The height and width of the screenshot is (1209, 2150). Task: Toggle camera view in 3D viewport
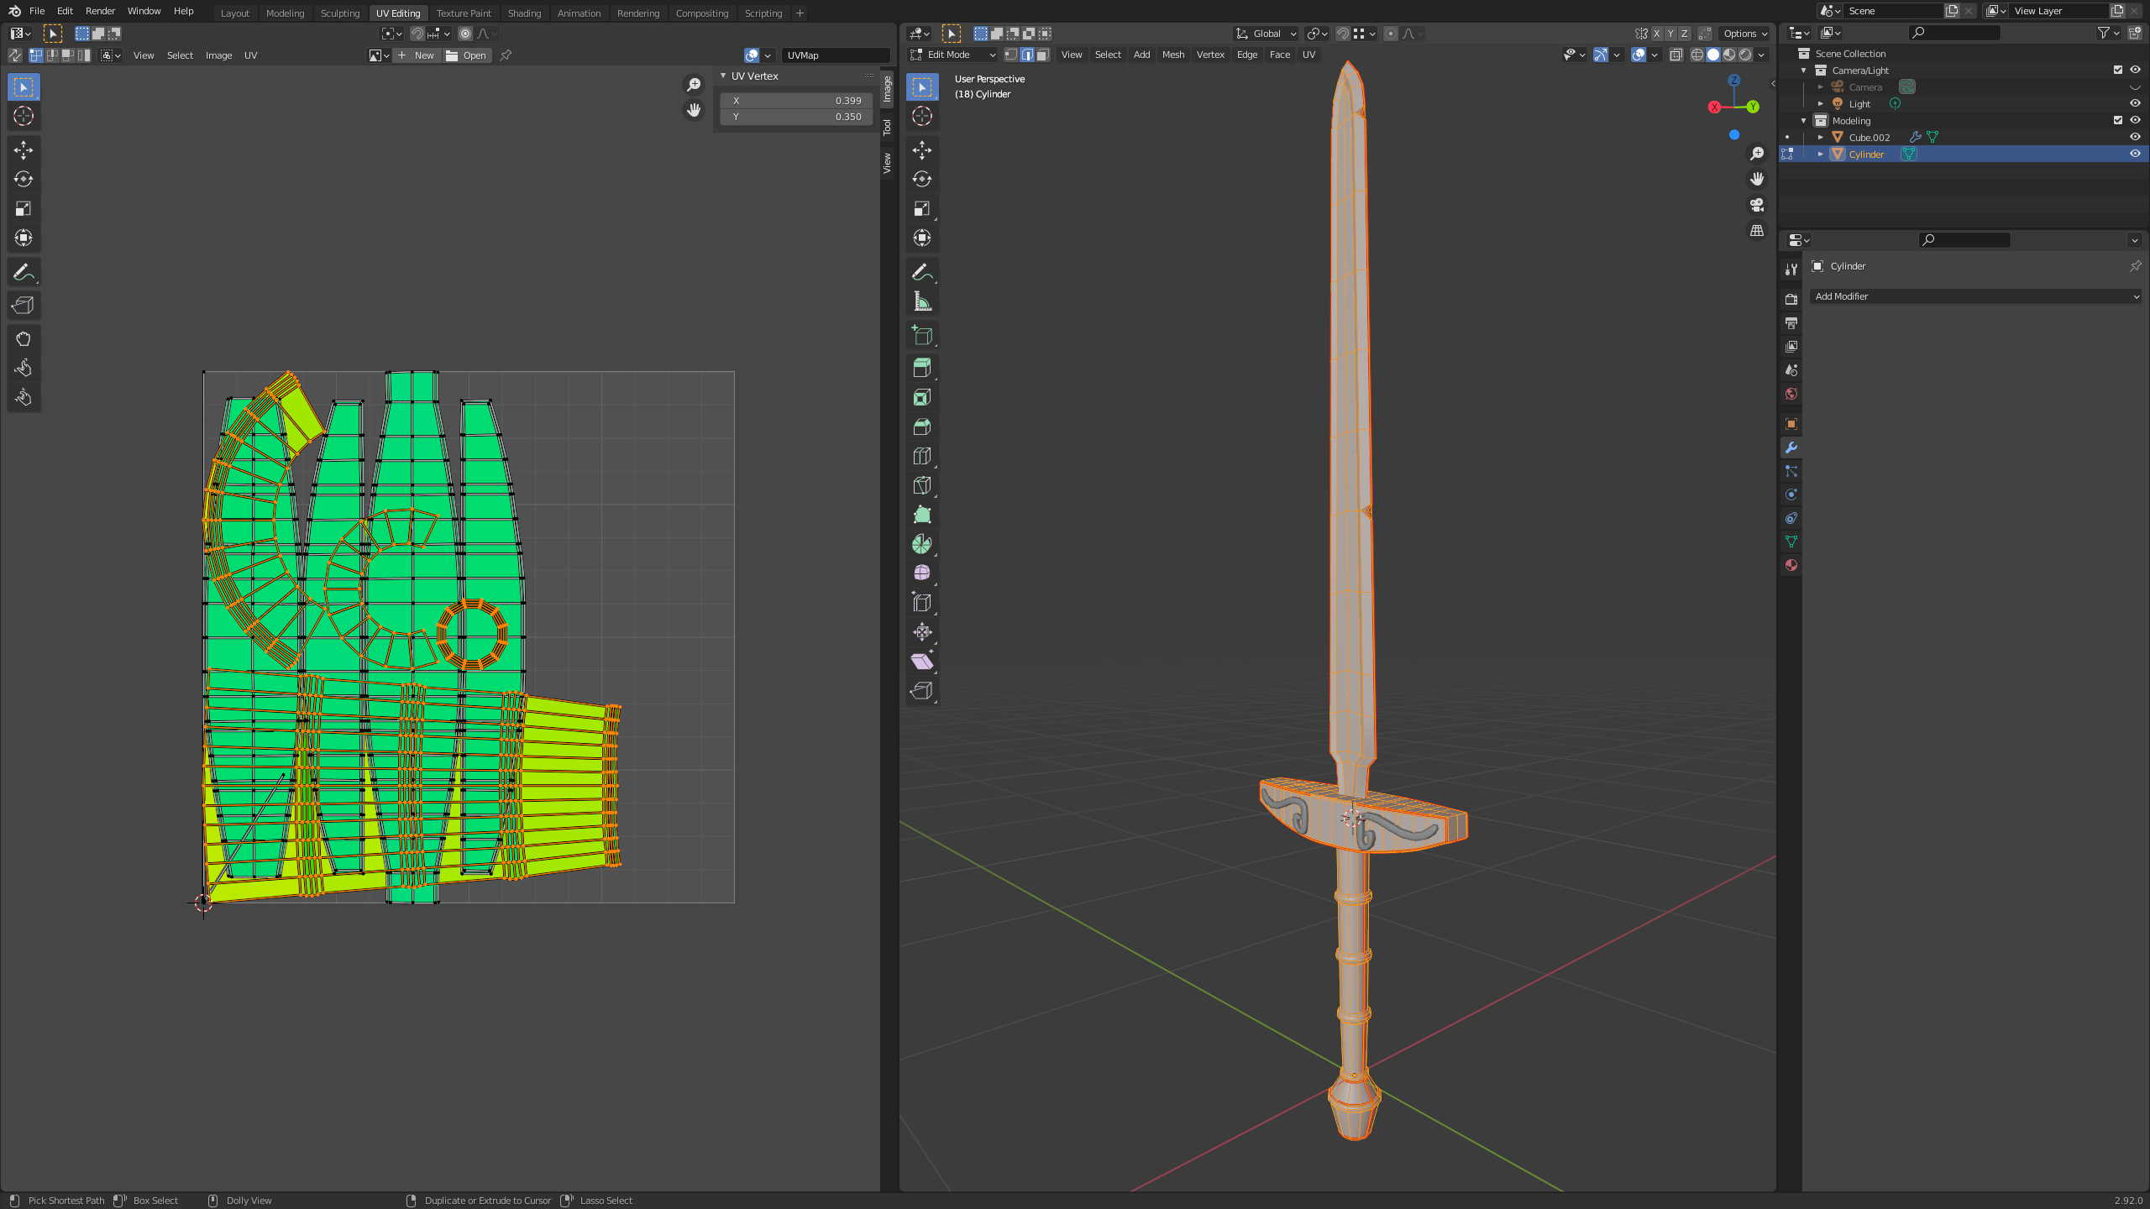pyautogui.click(x=1756, y=205)
